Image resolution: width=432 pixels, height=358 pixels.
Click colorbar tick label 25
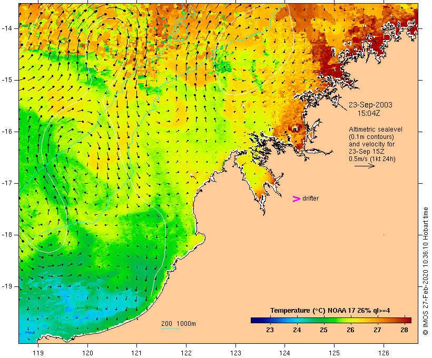click(323, 330)
